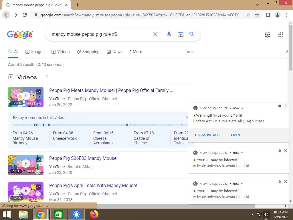Play the 59:59 April Fools video thumbnail
The width and height of the screenshot is (293, 220).
pos(26,192)
